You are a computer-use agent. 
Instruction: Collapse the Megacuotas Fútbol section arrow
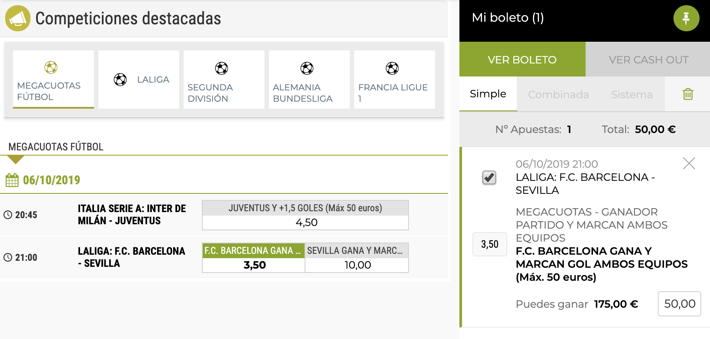coord(16,160)
